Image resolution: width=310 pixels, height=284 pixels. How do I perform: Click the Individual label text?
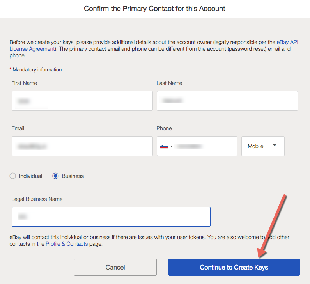(x=30, y=176)
